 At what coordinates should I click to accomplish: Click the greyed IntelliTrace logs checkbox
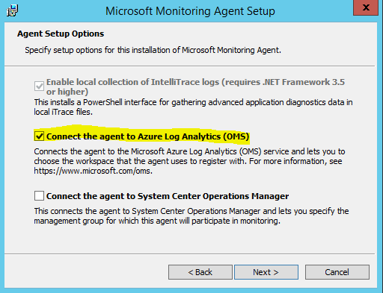[39, 86]
